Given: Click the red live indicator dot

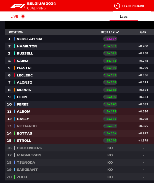Looking at the screenshot, I should (23, 16).
